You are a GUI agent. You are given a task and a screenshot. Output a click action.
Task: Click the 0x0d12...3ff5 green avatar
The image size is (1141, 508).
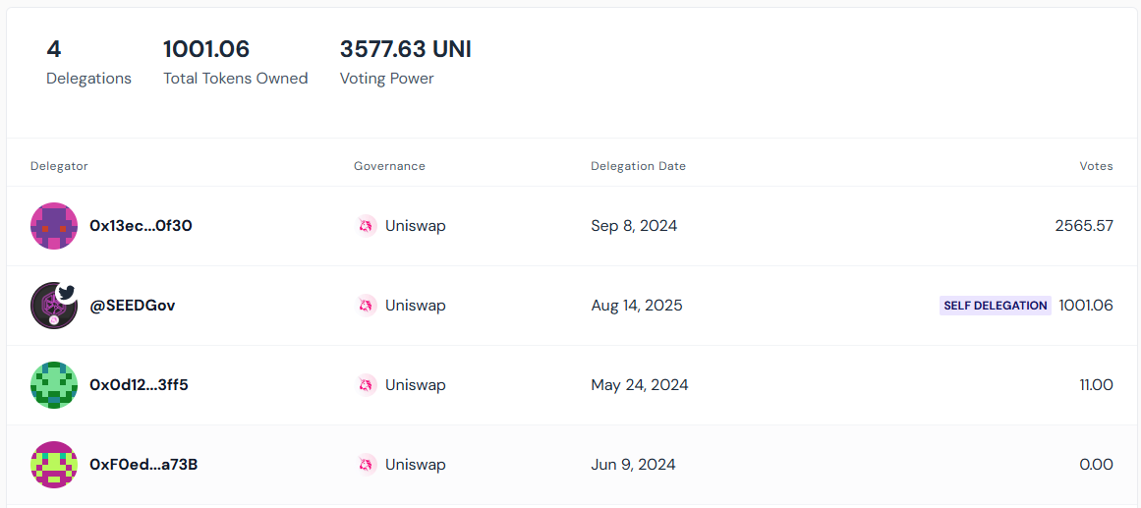point(54,385)
